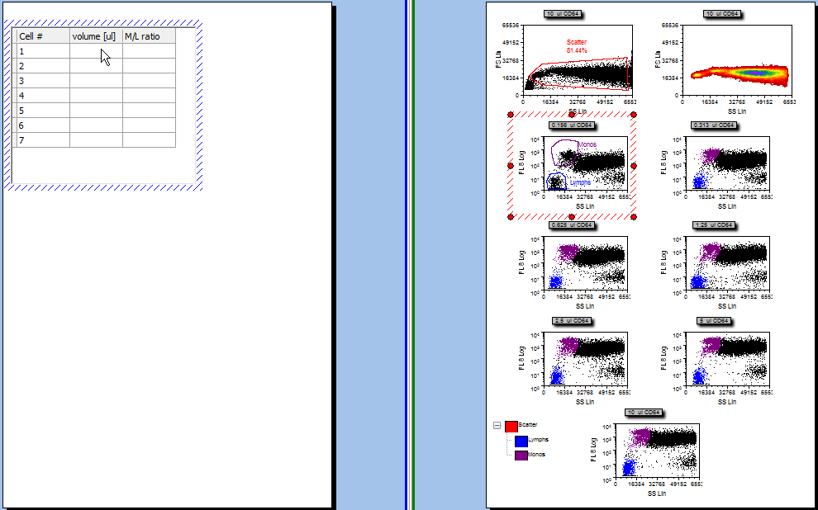Click the 2.5 ul CD64 title label
818x510 pixels.
pyautogui.click(x=572, y=321)
